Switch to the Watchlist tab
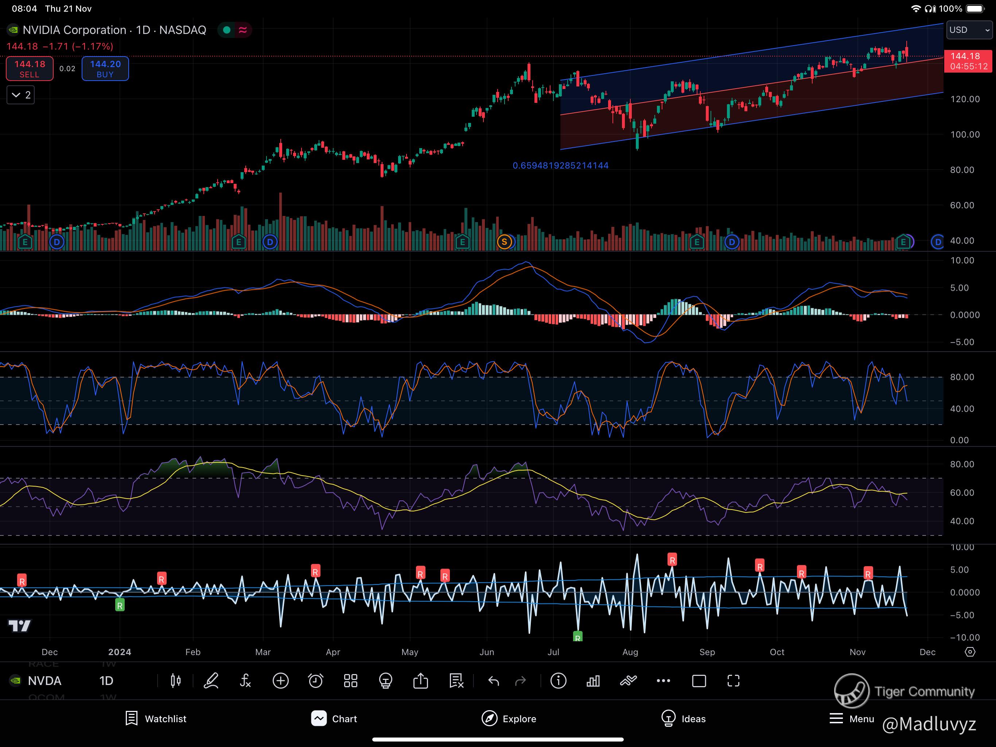Viewport: 996px width, 747px height. pos(156,719)
